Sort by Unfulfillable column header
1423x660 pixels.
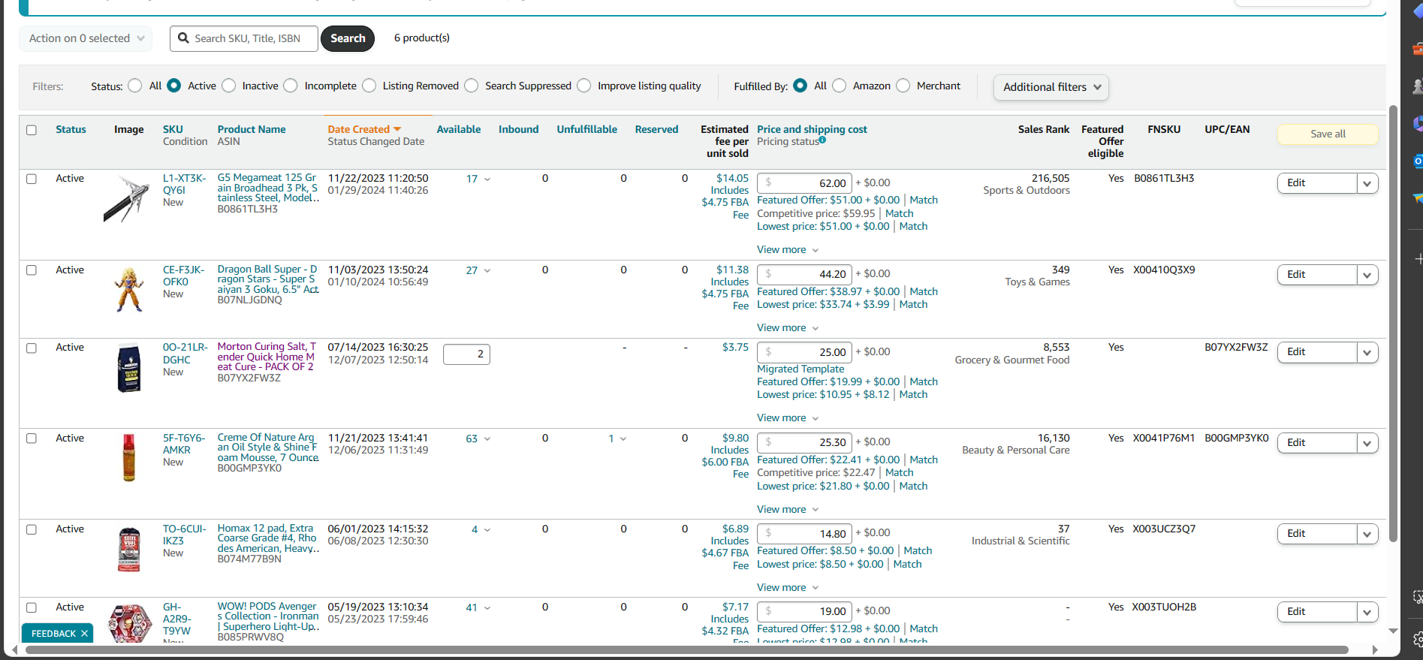(587, 129)
